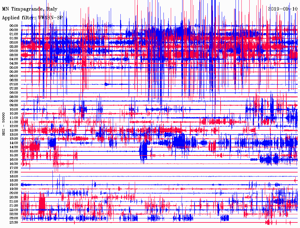Select the 22:30 time label
Screen dimensions: 300x228
coord(14,214)
